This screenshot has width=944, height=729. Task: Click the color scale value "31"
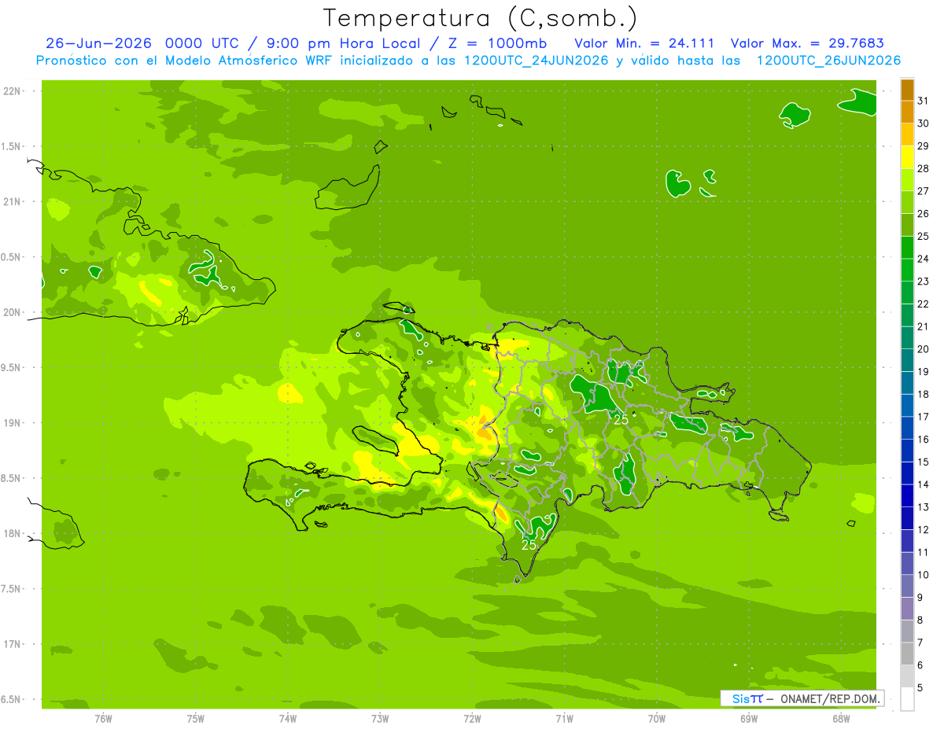click(x=923, y=101)
